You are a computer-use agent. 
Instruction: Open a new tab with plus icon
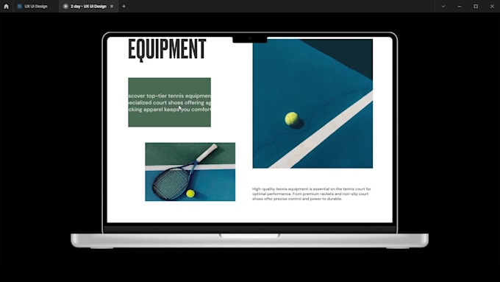124,6
